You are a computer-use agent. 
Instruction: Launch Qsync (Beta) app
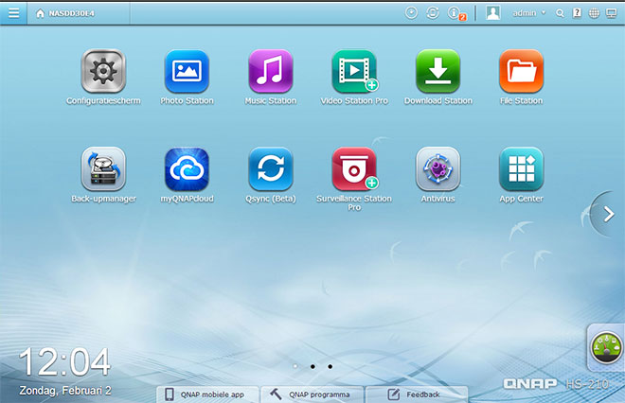[x=271, y=168]
